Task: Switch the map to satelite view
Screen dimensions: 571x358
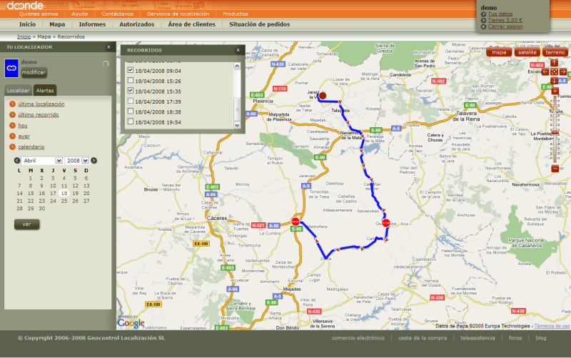Action: click(x=527, y=52)
